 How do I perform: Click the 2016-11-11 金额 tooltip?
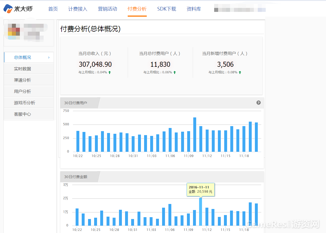(x=201, y=189)
